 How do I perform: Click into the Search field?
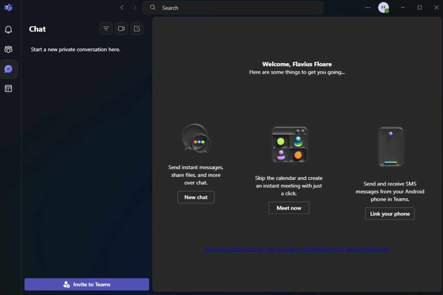tap(233, 7)
